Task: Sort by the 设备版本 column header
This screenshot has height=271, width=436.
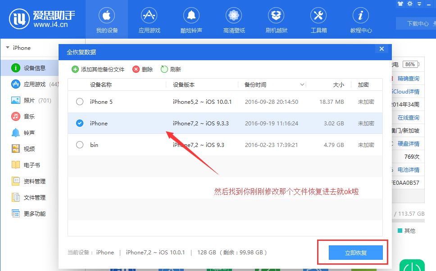Action: [183, 85]
